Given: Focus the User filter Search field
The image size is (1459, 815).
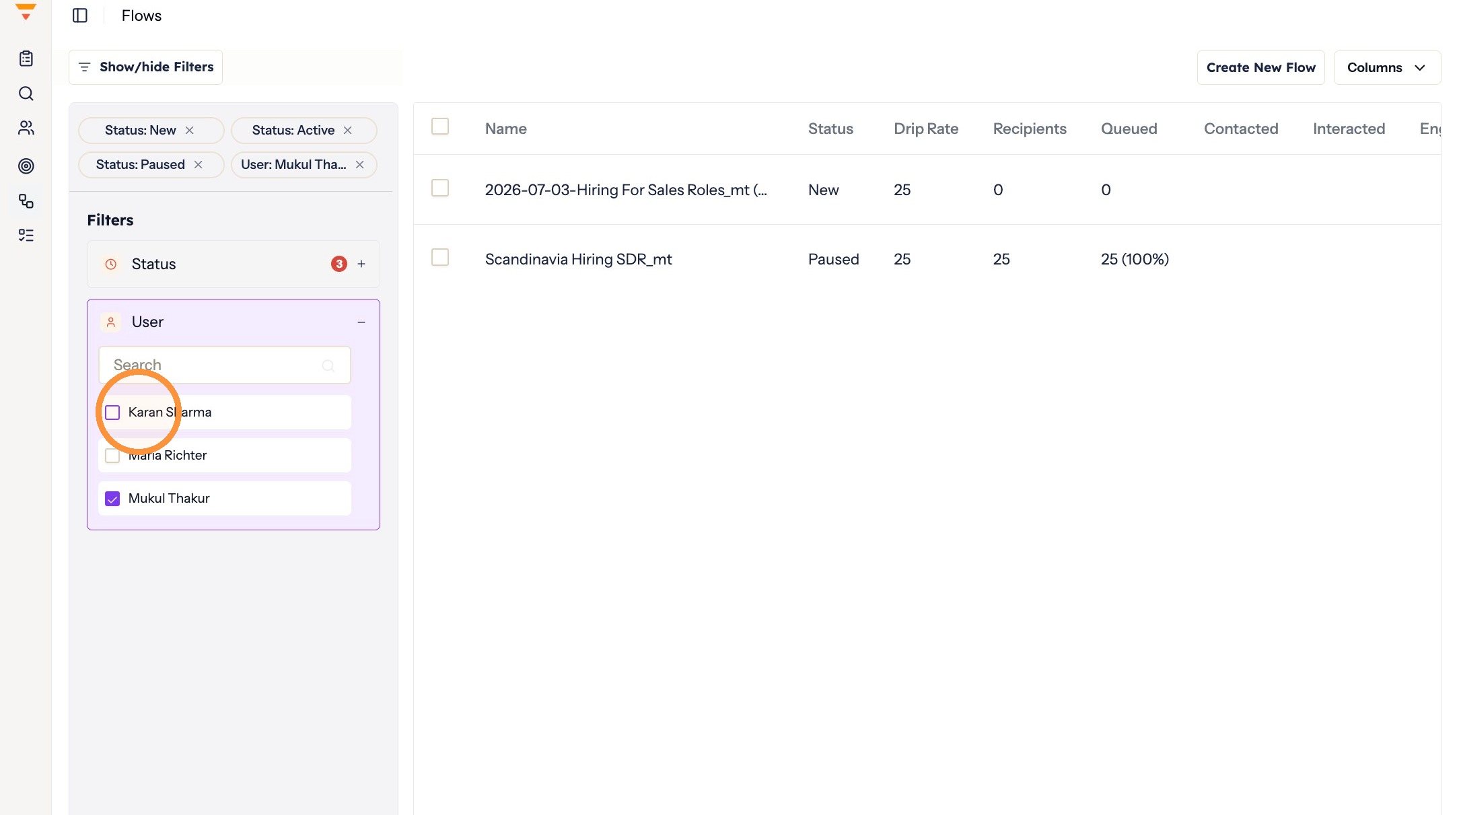Looking at the screenshot, I should point(225,365).
